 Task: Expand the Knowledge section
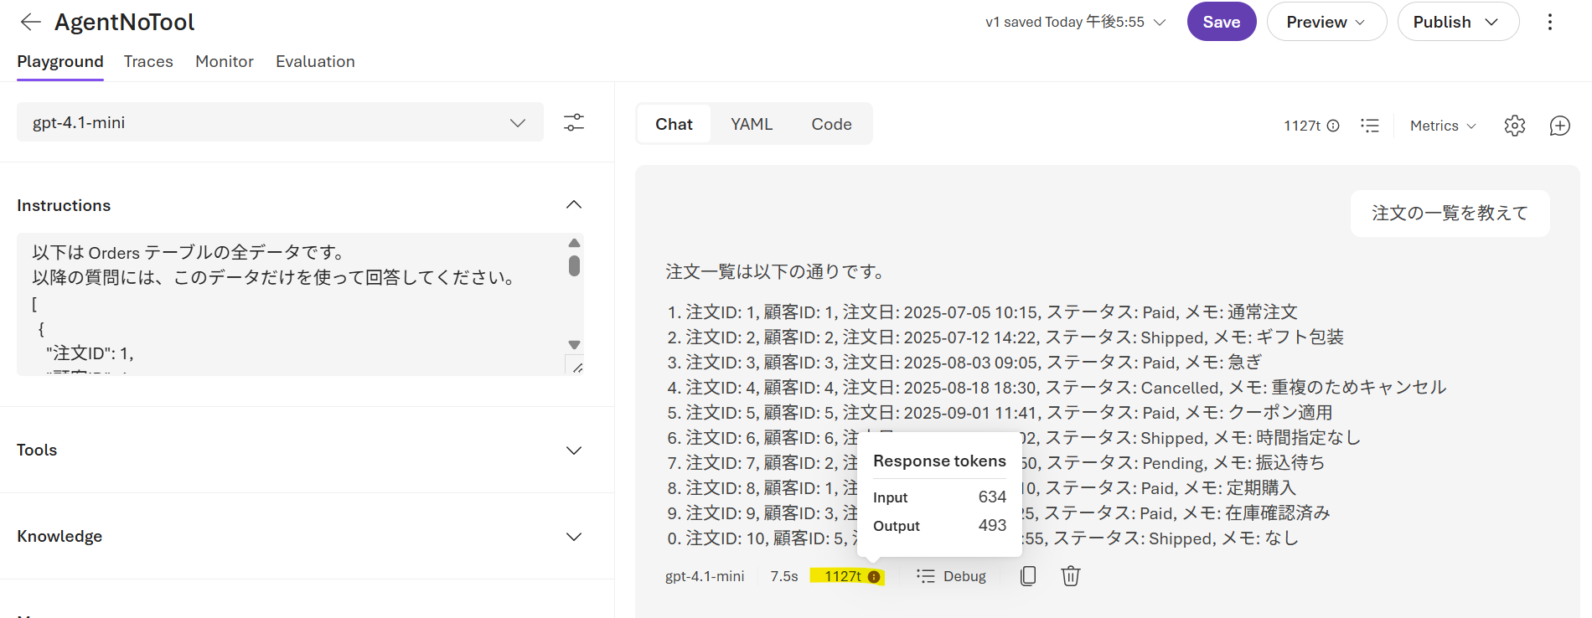(574, 537)
